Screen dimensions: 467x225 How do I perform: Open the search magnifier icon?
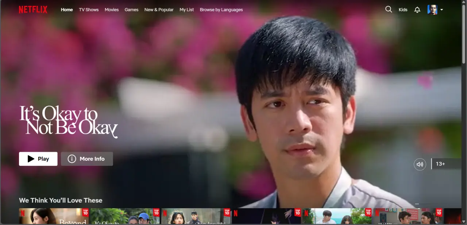pyautogui.click(x=389, y=9)
